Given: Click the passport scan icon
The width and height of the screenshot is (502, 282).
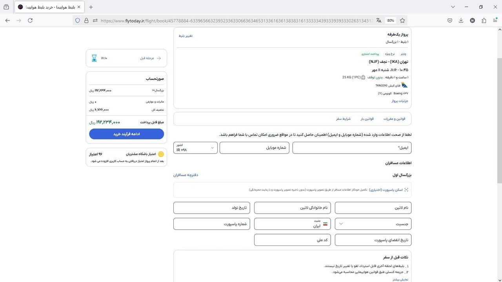Looking at the screenshot, I should pos(406,190).
